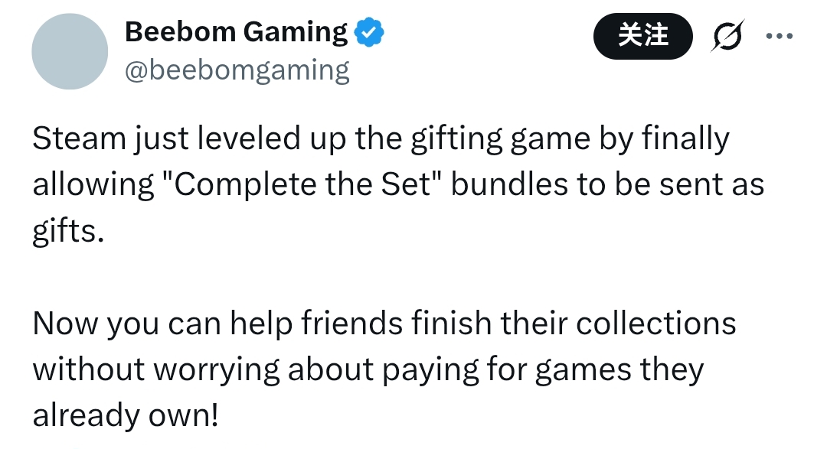Click the Beebom Gaming display name
Image resolution: width=827 pixels, height=449 pixels.
[236, 31]
